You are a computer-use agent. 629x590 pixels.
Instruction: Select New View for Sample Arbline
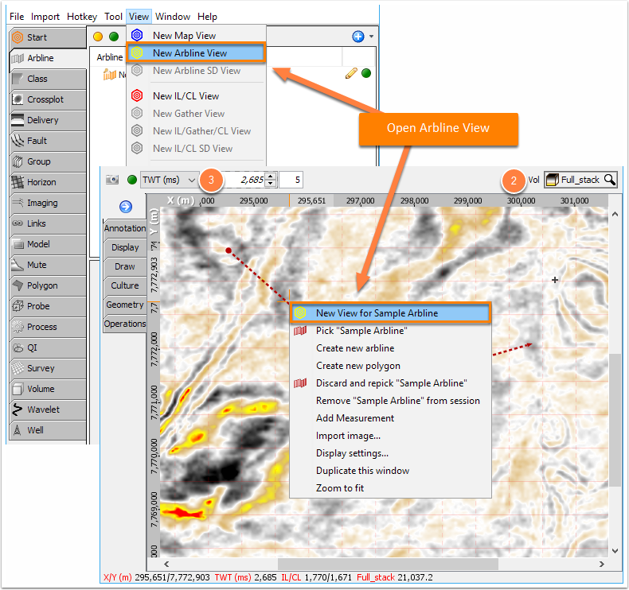pos(390,313)
